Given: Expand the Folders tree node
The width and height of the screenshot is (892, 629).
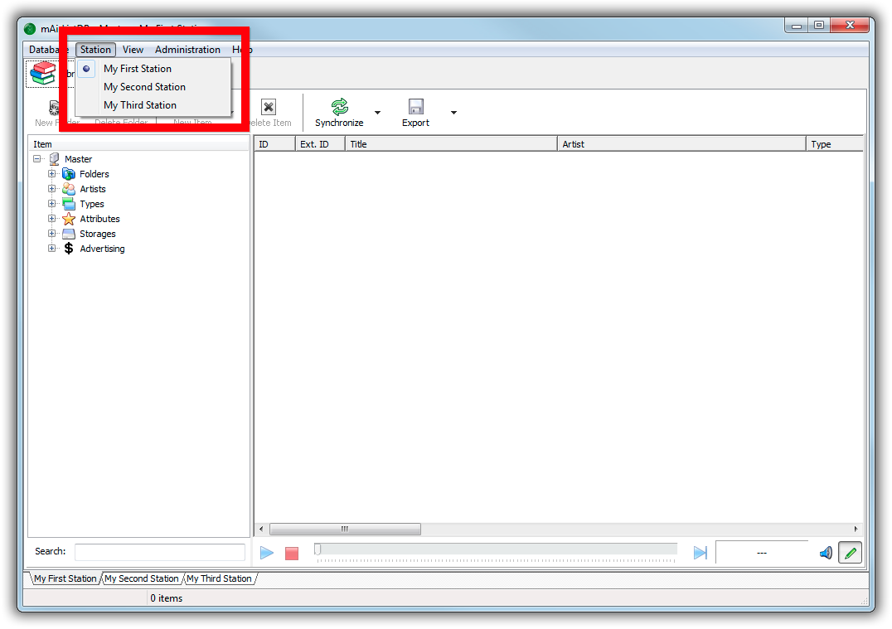Looking at the screenshot, I should [x=52, y=174].
